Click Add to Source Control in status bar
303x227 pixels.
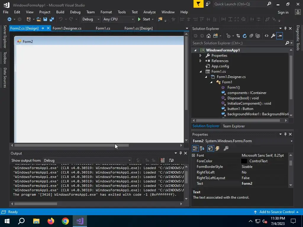coord(277,212)
